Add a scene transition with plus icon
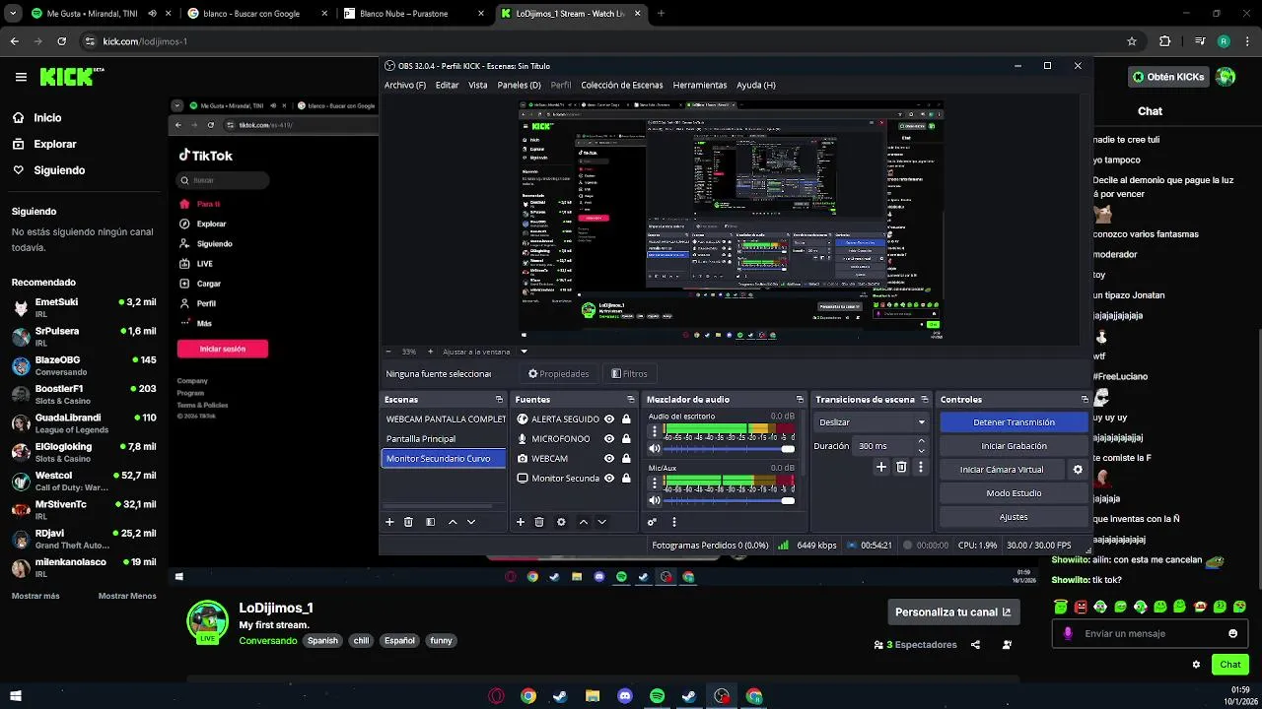 tap(881, 467)
